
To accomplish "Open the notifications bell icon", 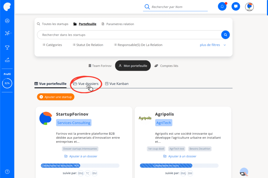I will pyautogui.click(x=222, y=7).
